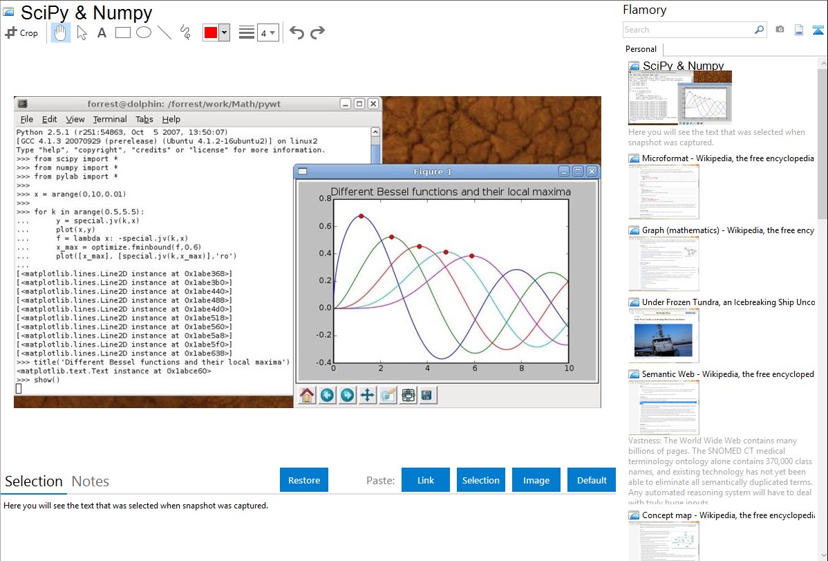
Task: Open the Microformat Wikipedia snapshot title
Action: (728, 158)
